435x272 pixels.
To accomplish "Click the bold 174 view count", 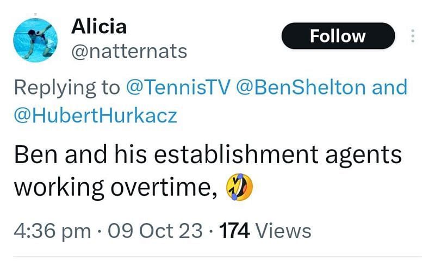I will click(x=234, y=231).
